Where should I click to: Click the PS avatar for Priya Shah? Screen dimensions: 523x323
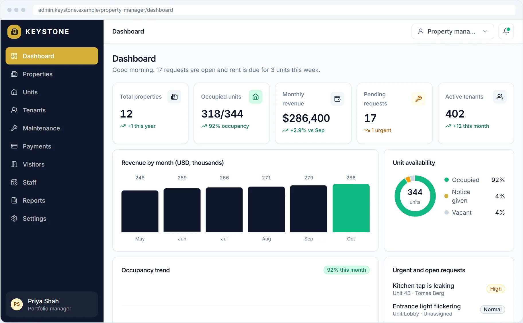pos(17,304)
